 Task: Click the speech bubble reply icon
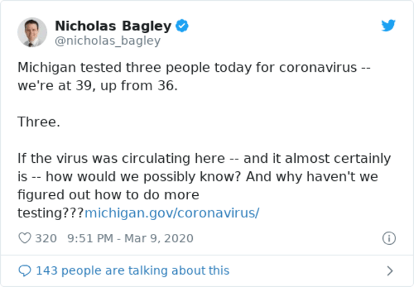[x=25, y=270]
